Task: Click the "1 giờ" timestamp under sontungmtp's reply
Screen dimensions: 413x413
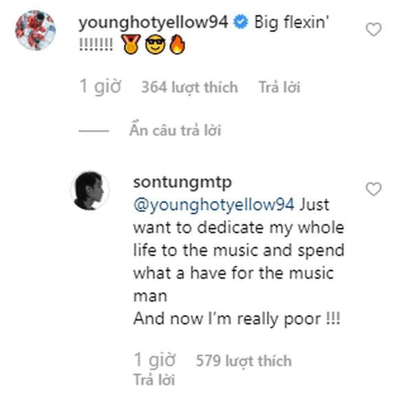Action: (154, 360)
